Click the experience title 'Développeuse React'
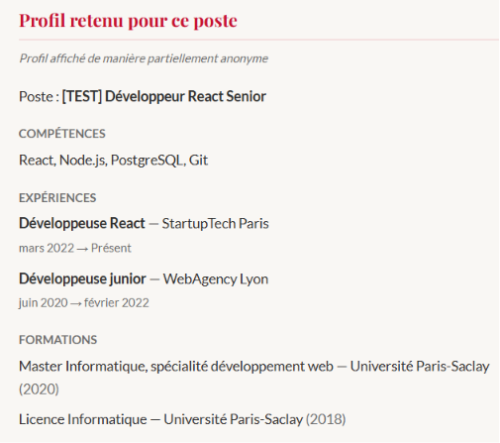Screen dimensions: 500x443 [x=82, y=223]
